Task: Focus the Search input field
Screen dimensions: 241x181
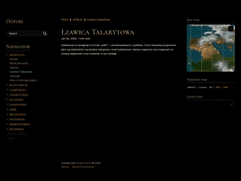Action: point(27,34)
